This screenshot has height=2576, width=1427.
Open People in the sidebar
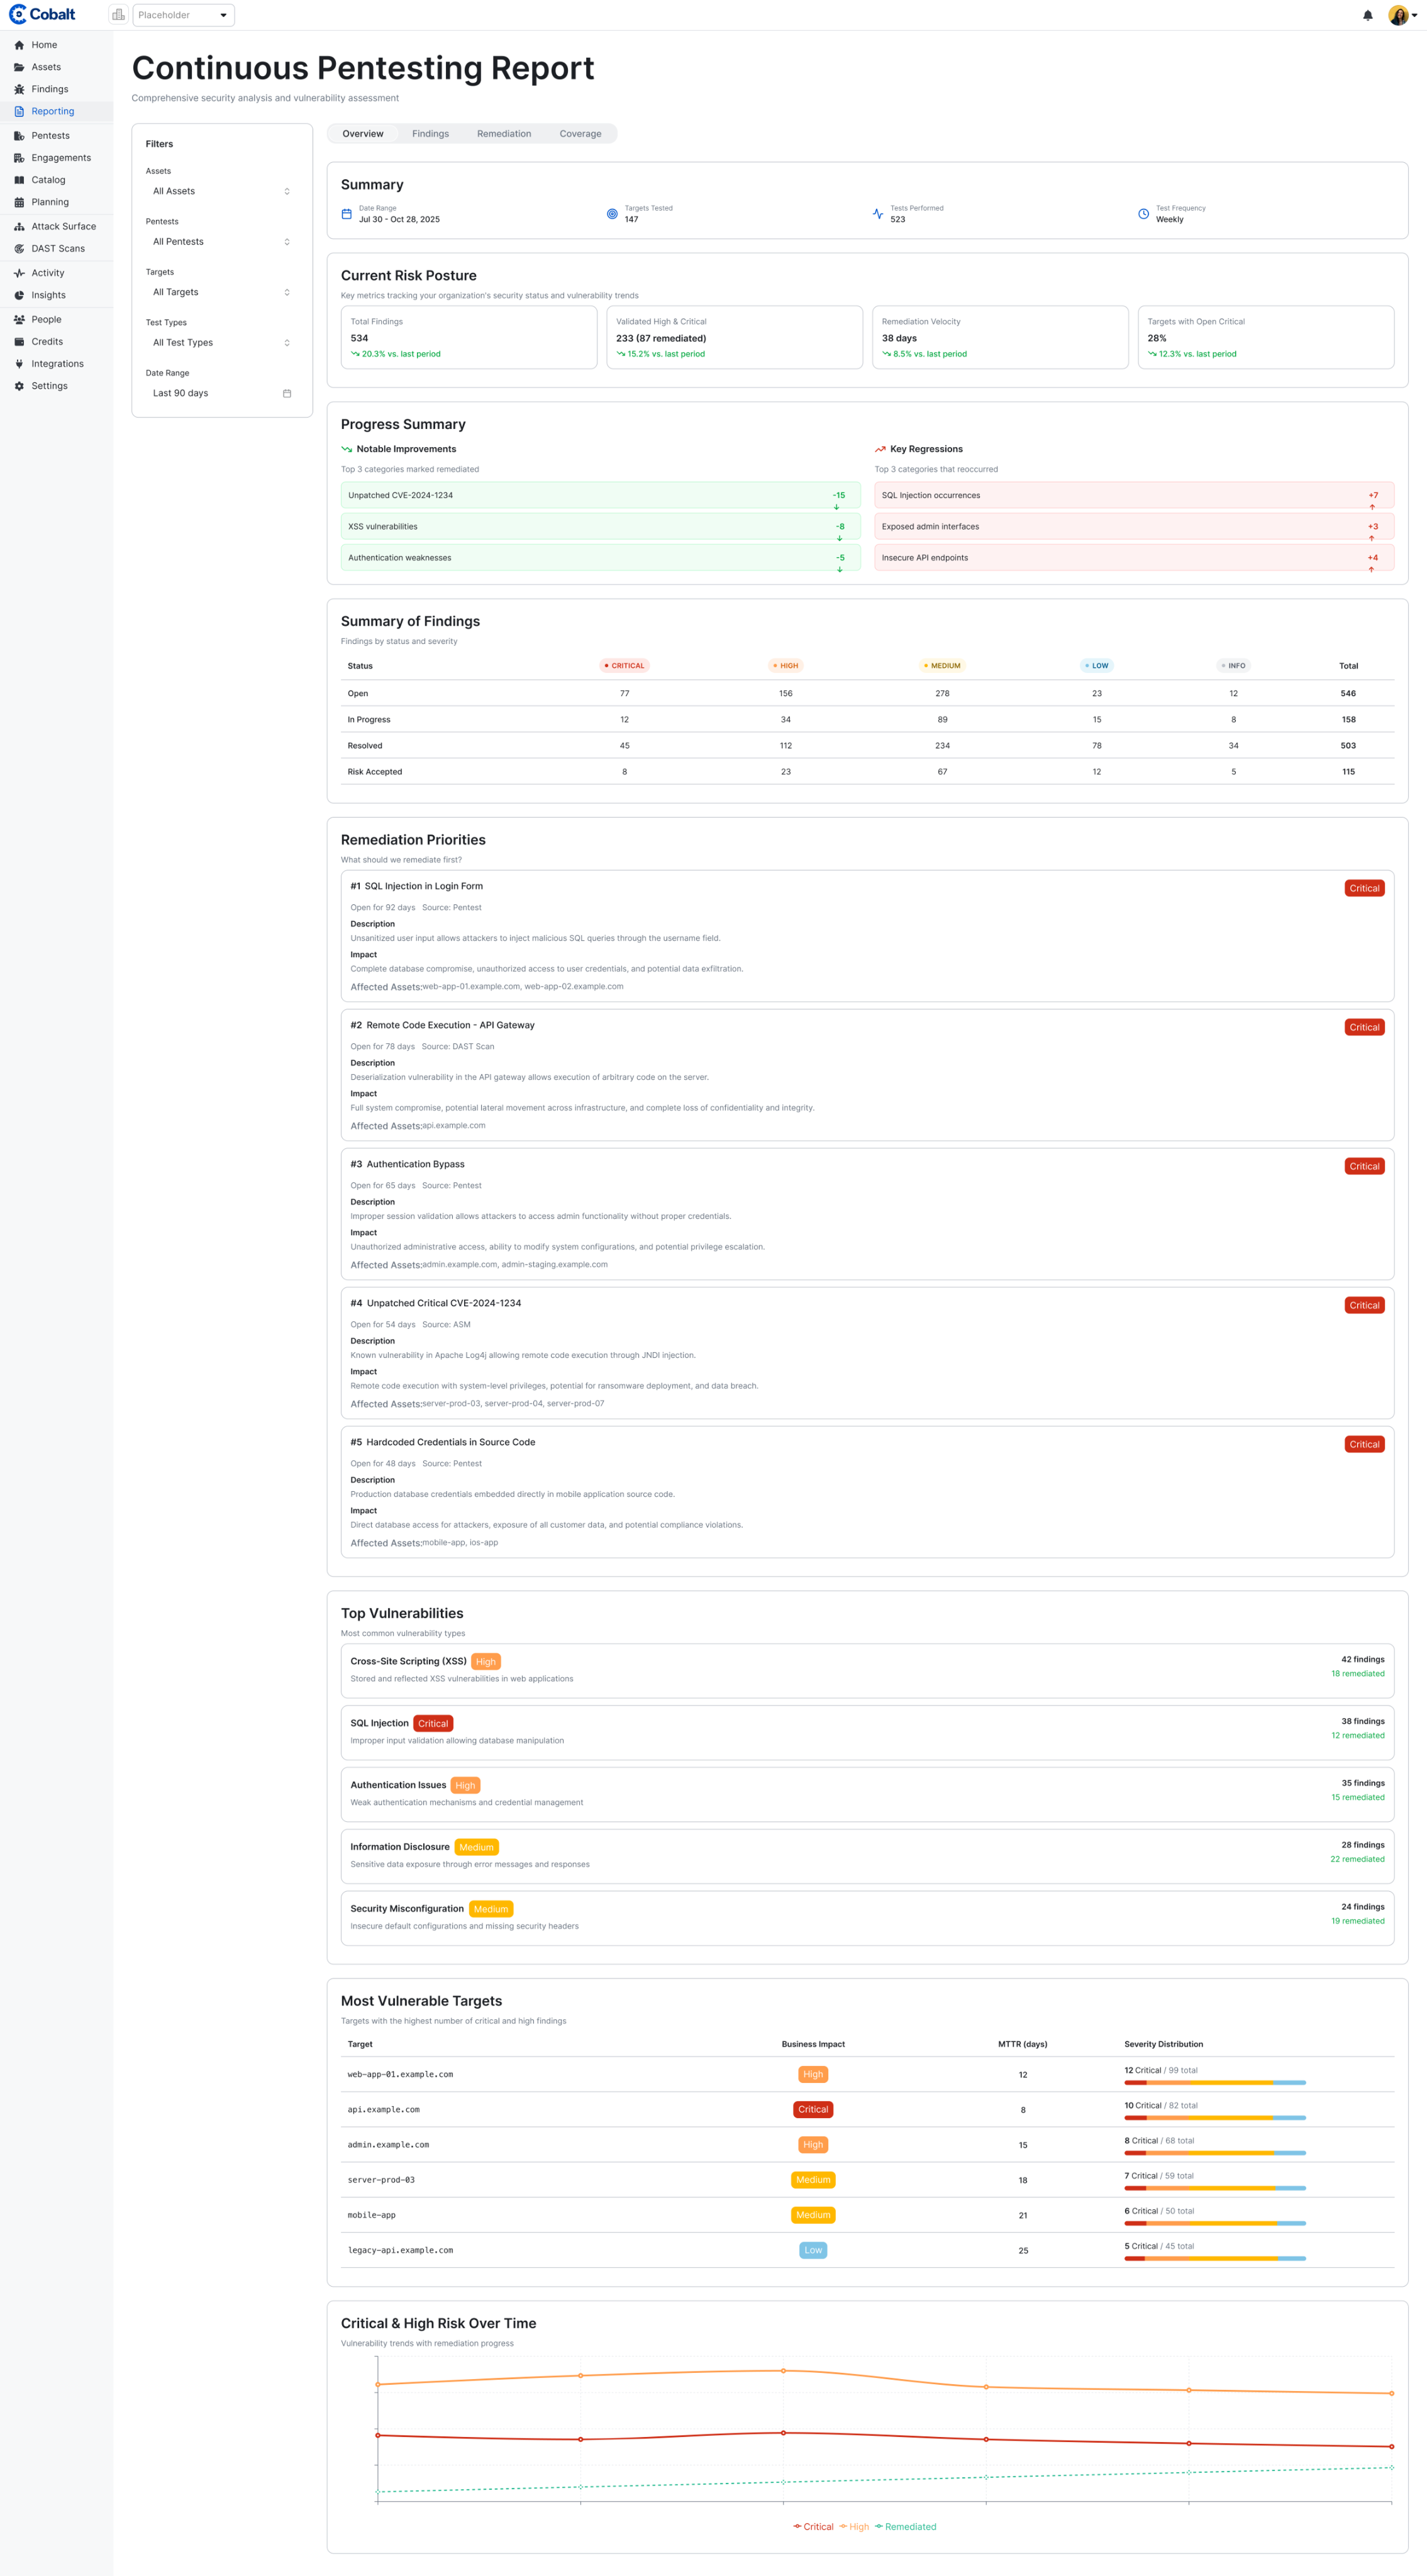(x=56, y=320)
